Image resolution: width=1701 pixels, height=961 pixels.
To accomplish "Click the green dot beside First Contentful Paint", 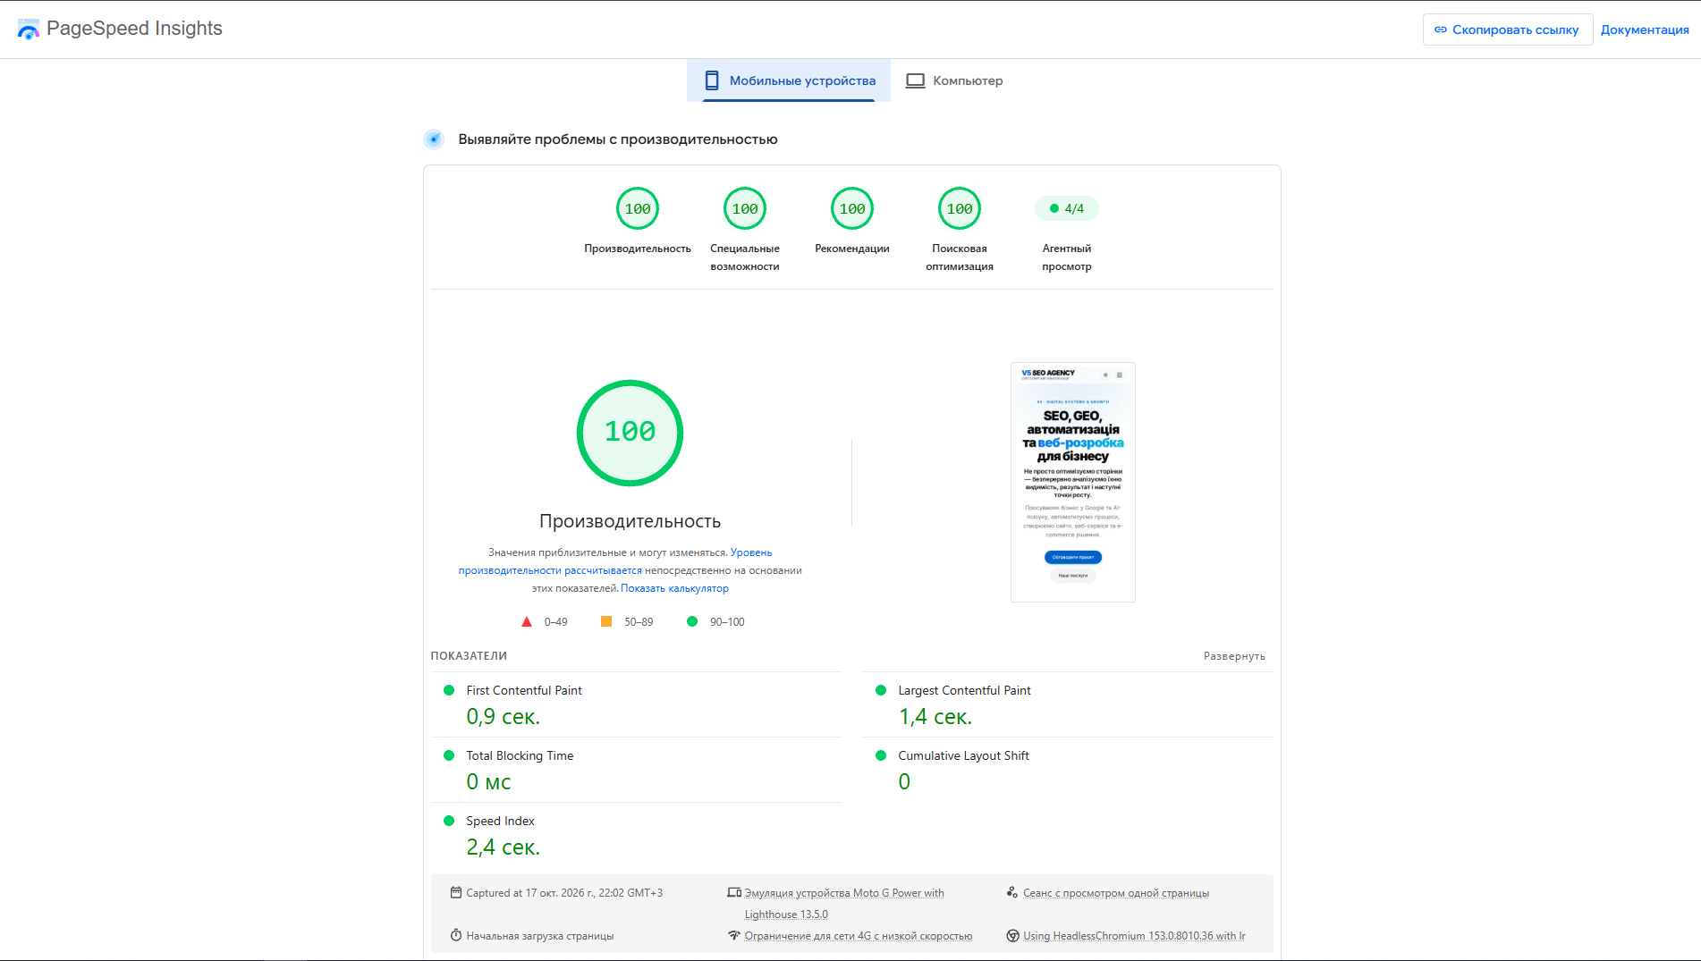I will [x=449, y=690].
